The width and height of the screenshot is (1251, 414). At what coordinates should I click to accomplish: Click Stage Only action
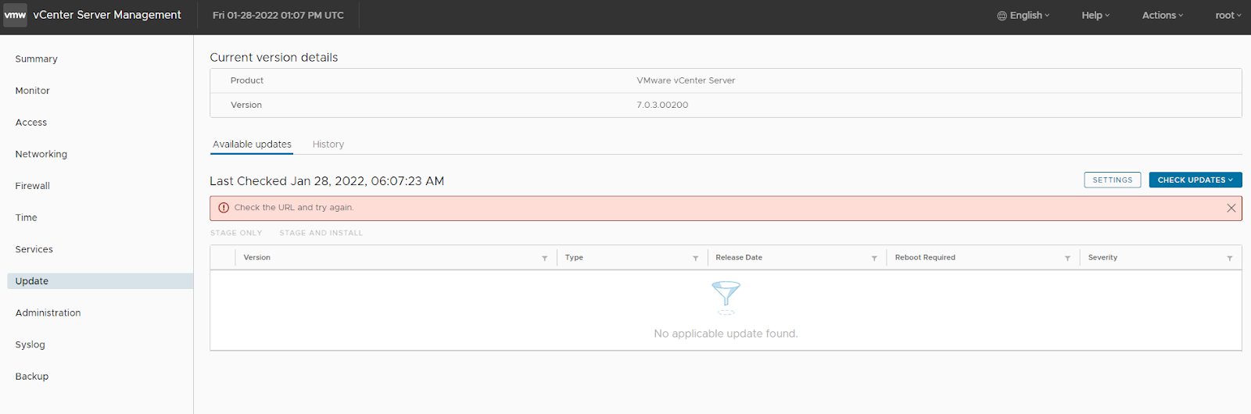coord(236,233)
